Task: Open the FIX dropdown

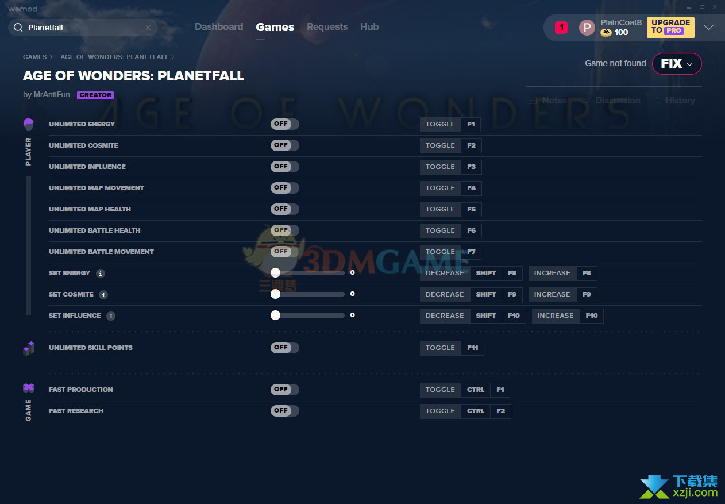Action: point(677,64)
